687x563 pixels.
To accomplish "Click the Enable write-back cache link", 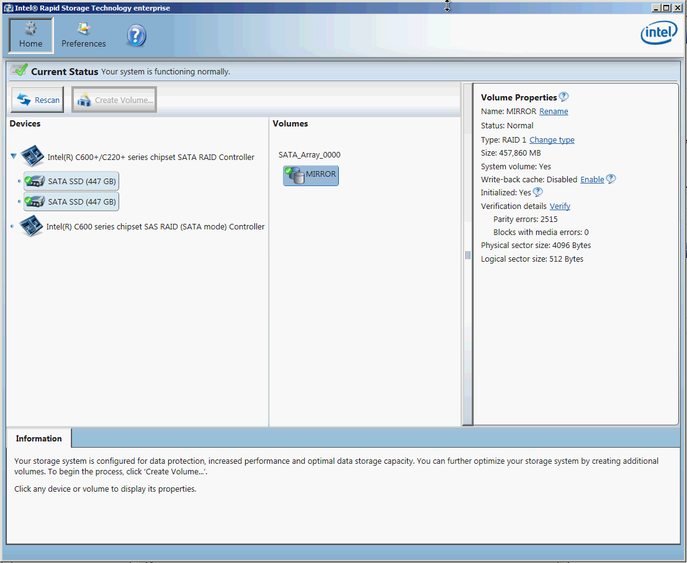I will [592, 179].
